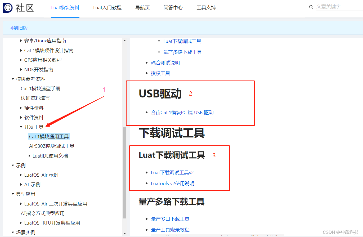Open the Luatools v2使用说明 link

click(173, 184)
